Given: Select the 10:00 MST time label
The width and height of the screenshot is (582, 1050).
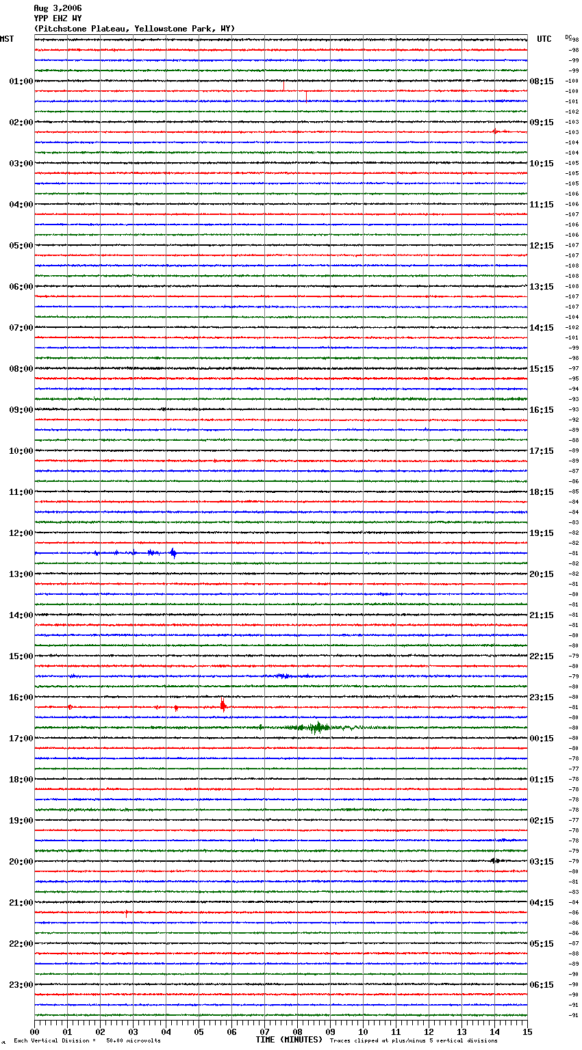Looking at the screenshot, I should point(21,451).
